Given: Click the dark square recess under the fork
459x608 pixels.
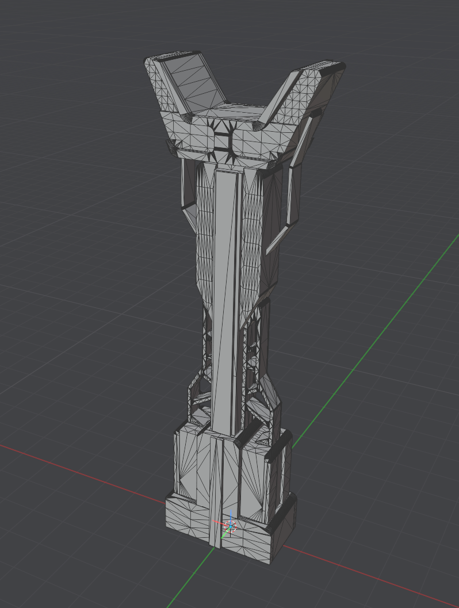Looking at the screenshot, I should coord(222,140).
